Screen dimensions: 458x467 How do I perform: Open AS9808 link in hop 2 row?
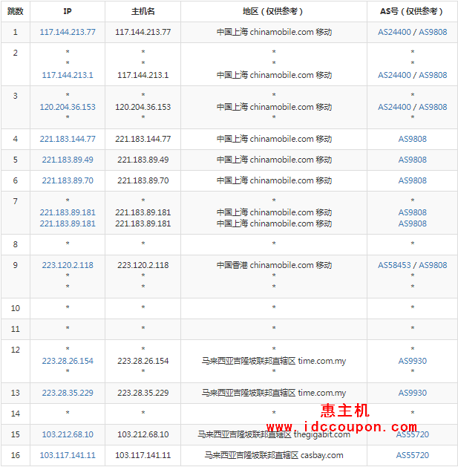pyautogui.click(x=433, y=75)
